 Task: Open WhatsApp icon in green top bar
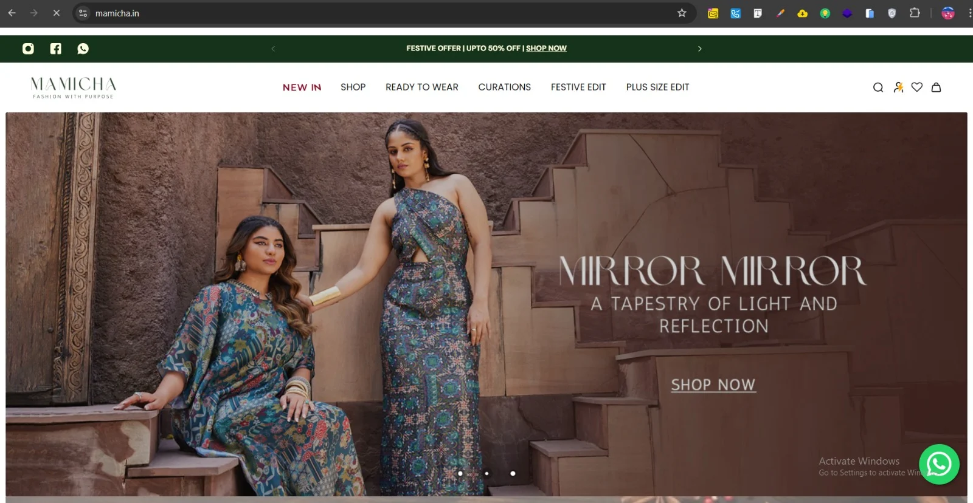point(83,49)
